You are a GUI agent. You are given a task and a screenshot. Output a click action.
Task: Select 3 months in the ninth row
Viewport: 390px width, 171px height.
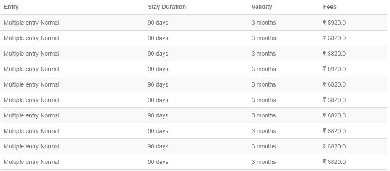pos(264,146)
